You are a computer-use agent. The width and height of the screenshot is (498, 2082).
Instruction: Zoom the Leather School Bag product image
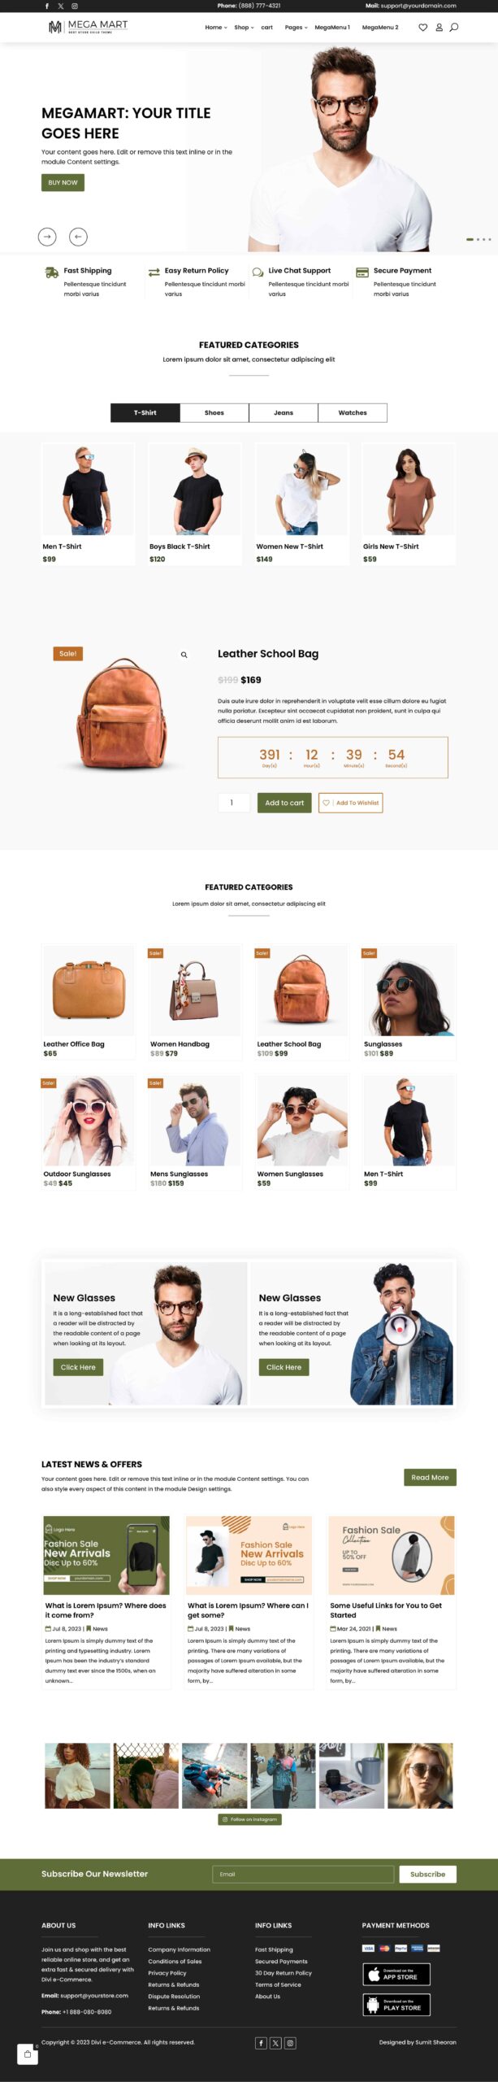click(184, 655)
